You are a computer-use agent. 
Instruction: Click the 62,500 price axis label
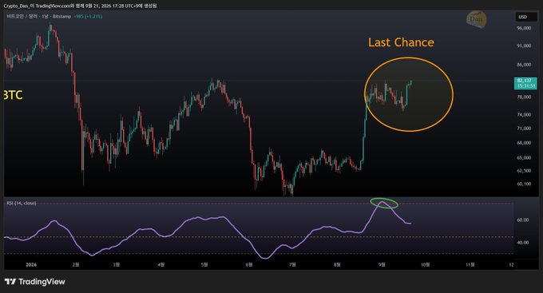pyautogui.click(x=524, y=171)
